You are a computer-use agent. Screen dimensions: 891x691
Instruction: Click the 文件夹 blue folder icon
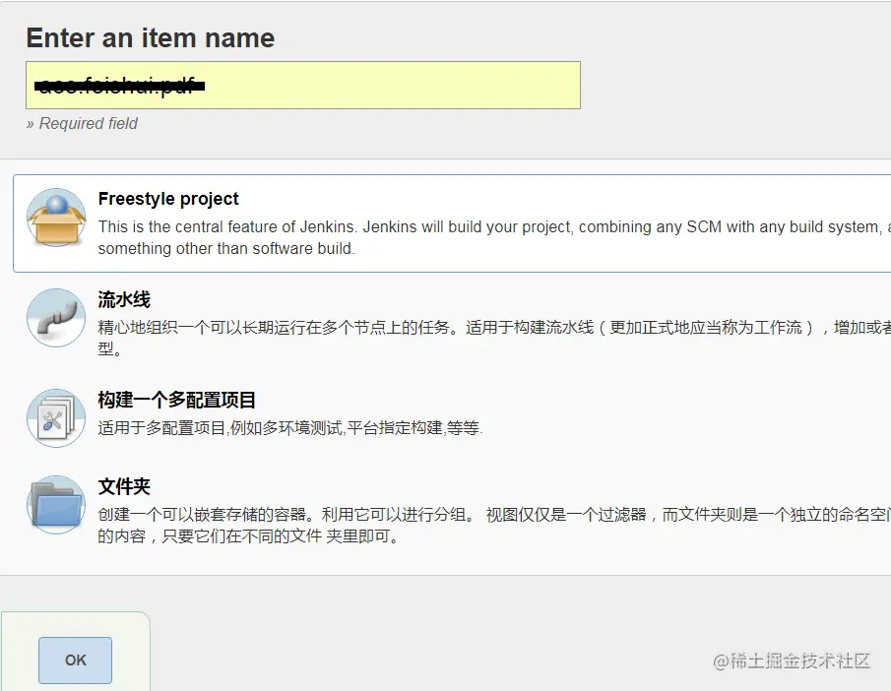tap(56, 505)
